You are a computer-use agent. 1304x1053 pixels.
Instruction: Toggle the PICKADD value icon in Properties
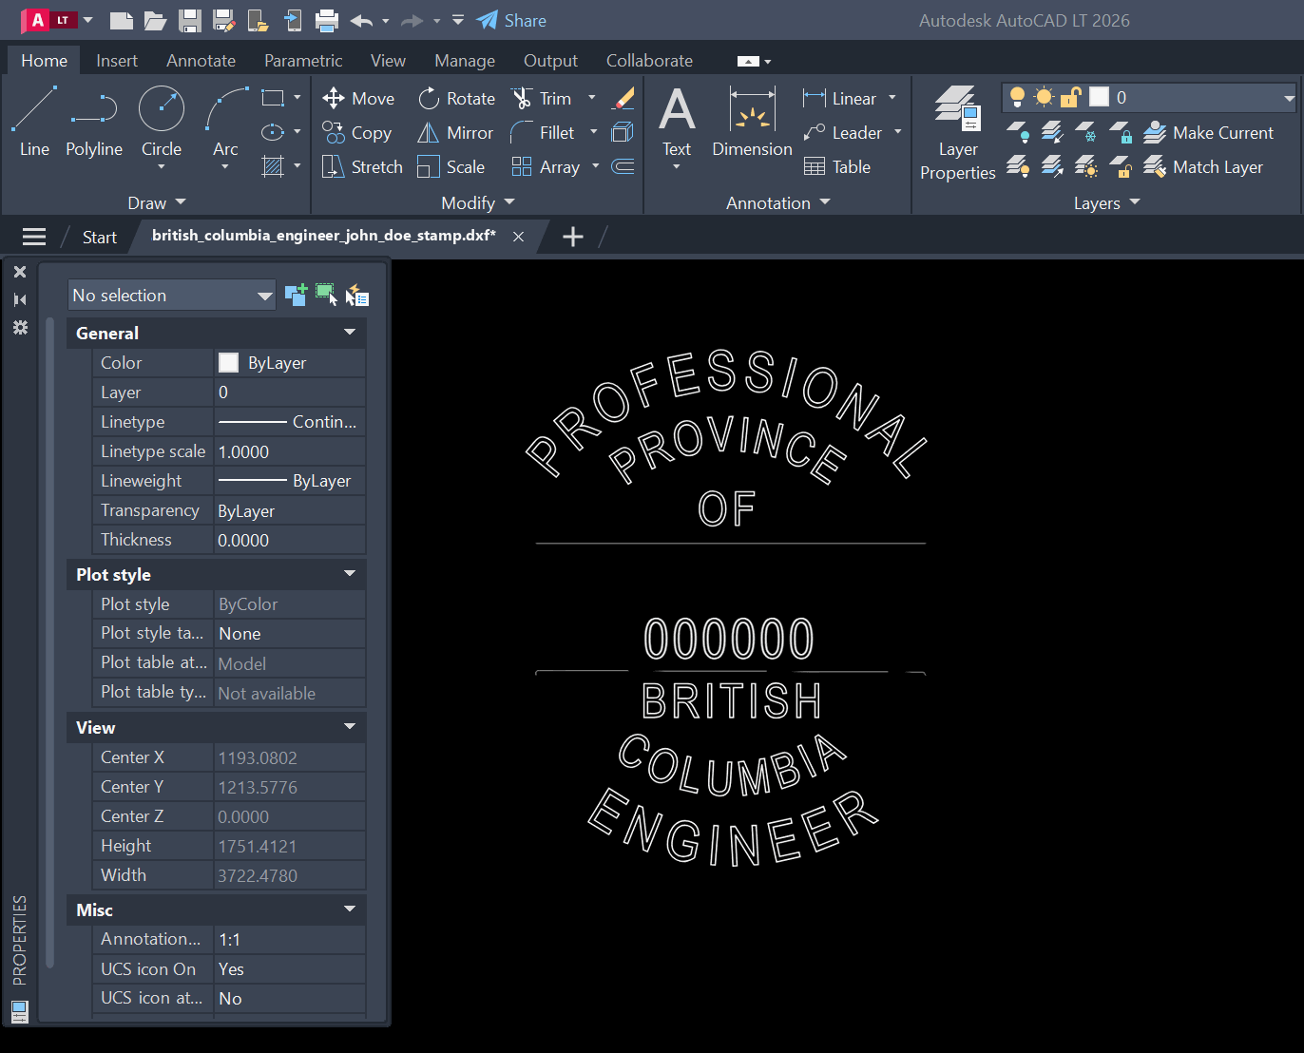pos(296,295)
